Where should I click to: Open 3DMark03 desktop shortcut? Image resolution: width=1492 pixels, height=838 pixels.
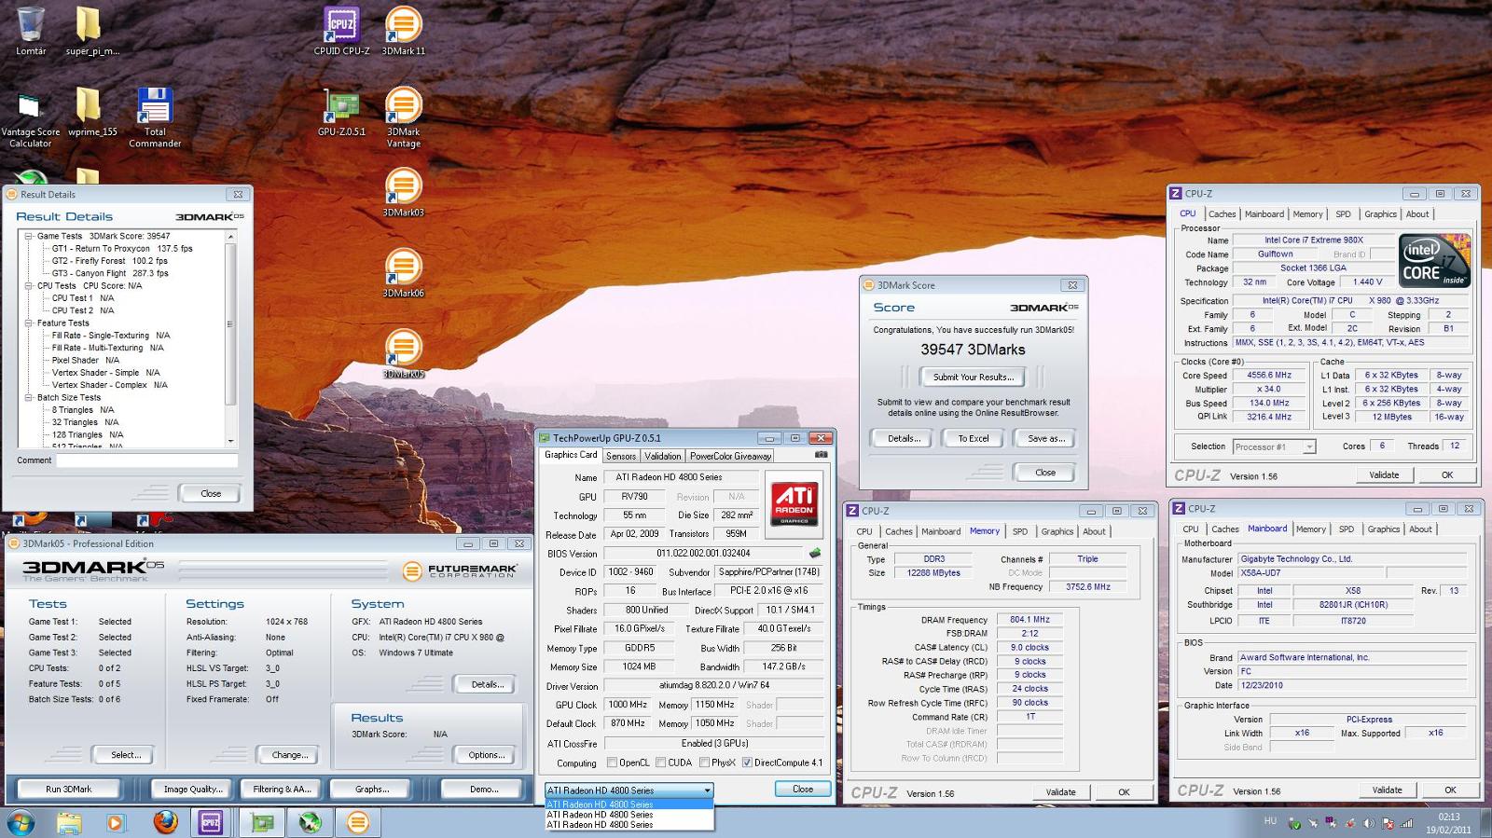(403, 192)
